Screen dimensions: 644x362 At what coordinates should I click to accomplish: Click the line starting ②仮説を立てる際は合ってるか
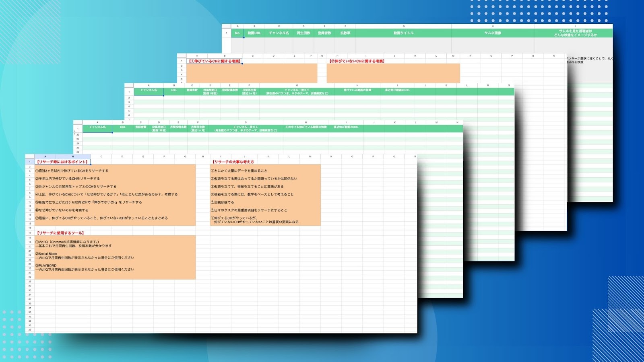click(x=254, y=179)
